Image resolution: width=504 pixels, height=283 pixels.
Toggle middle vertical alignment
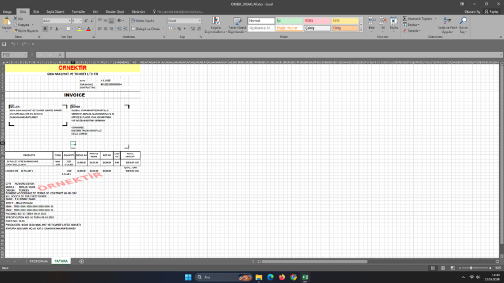[x=106, y=20]
